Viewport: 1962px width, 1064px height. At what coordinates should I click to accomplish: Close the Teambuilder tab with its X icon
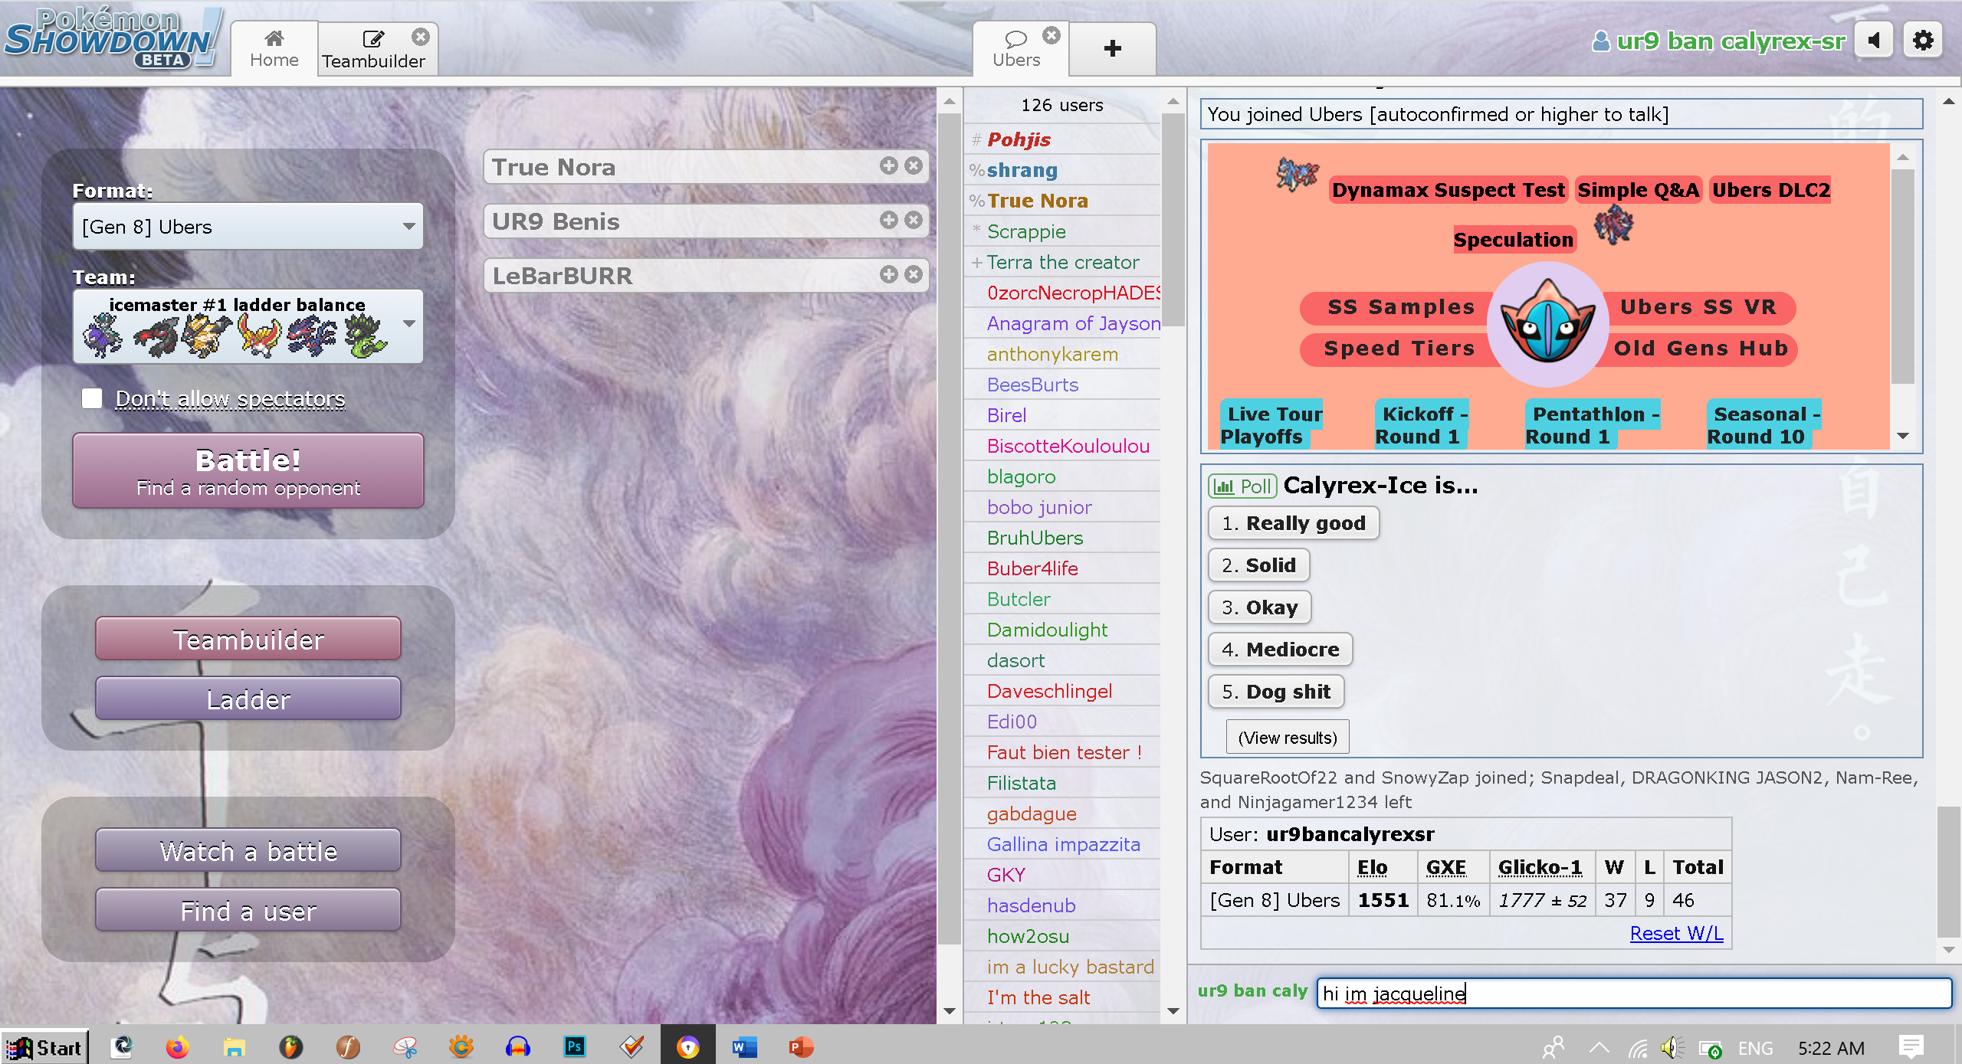tap(421, 37)
